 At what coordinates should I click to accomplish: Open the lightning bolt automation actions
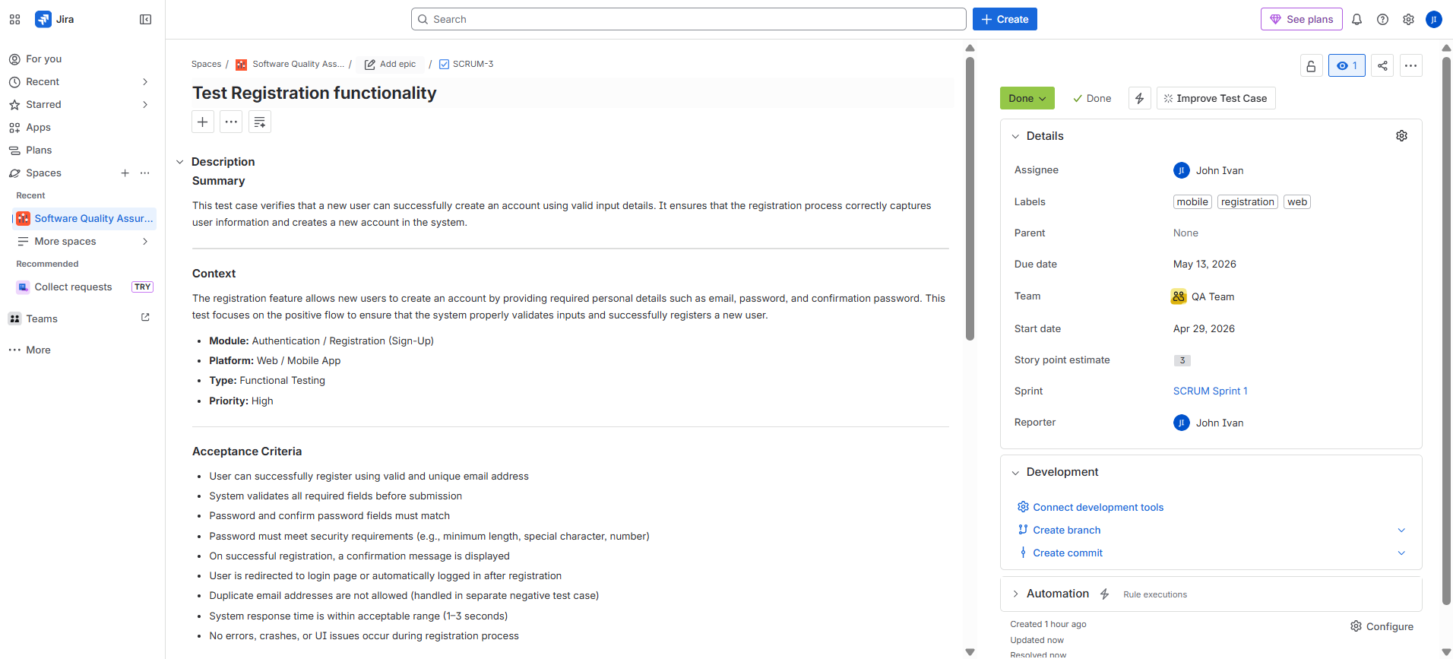(1139, 99)
